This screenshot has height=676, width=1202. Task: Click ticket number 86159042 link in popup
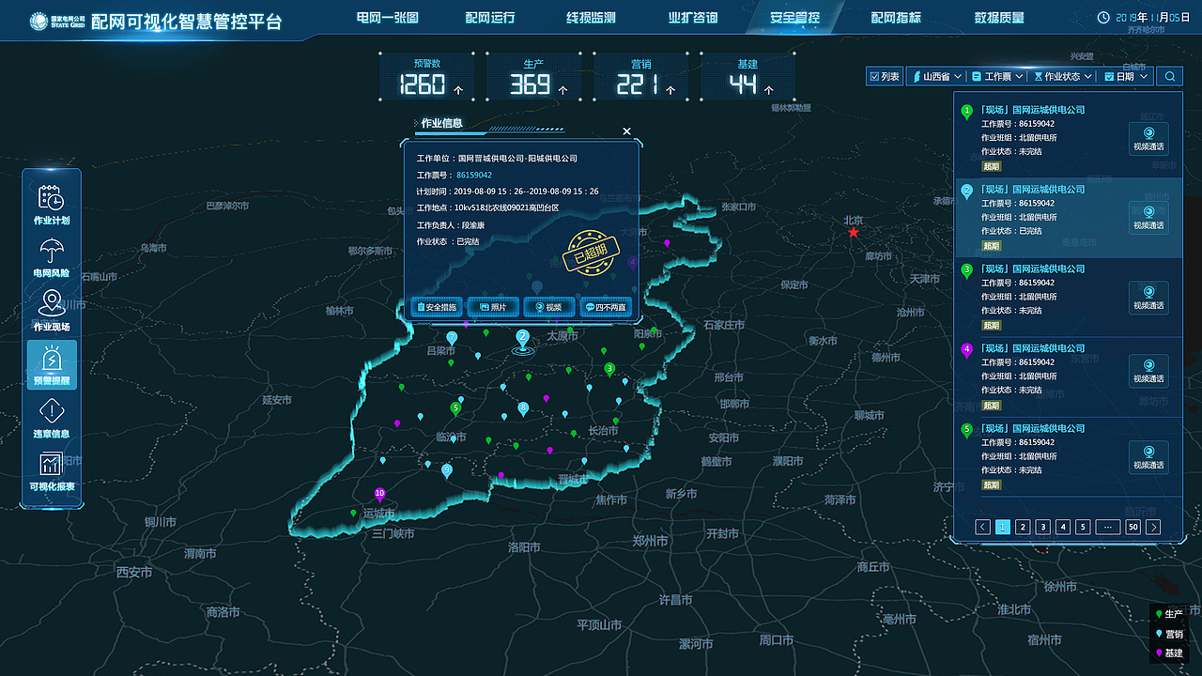474,175
